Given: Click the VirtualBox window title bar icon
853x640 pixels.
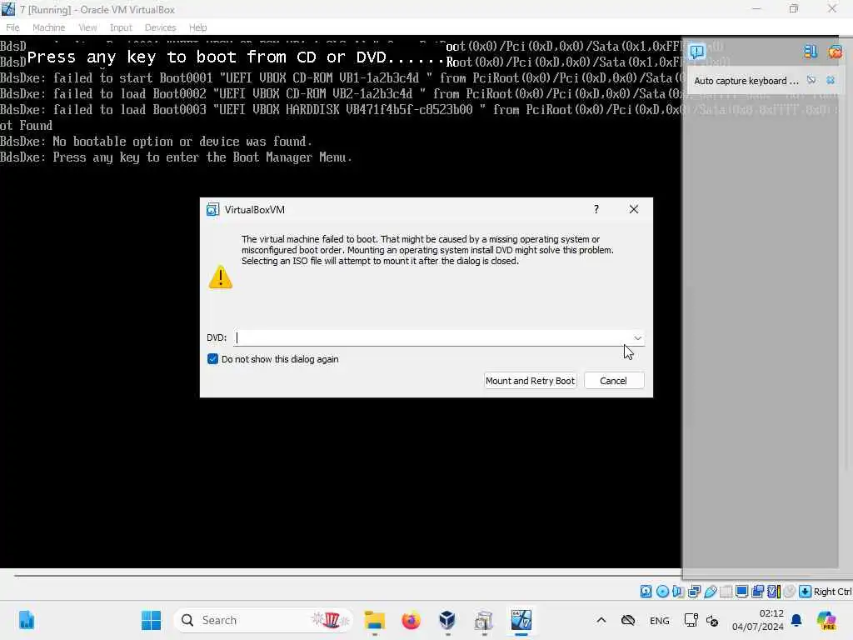Looking at the screenshot, I should tap(8, 8).
